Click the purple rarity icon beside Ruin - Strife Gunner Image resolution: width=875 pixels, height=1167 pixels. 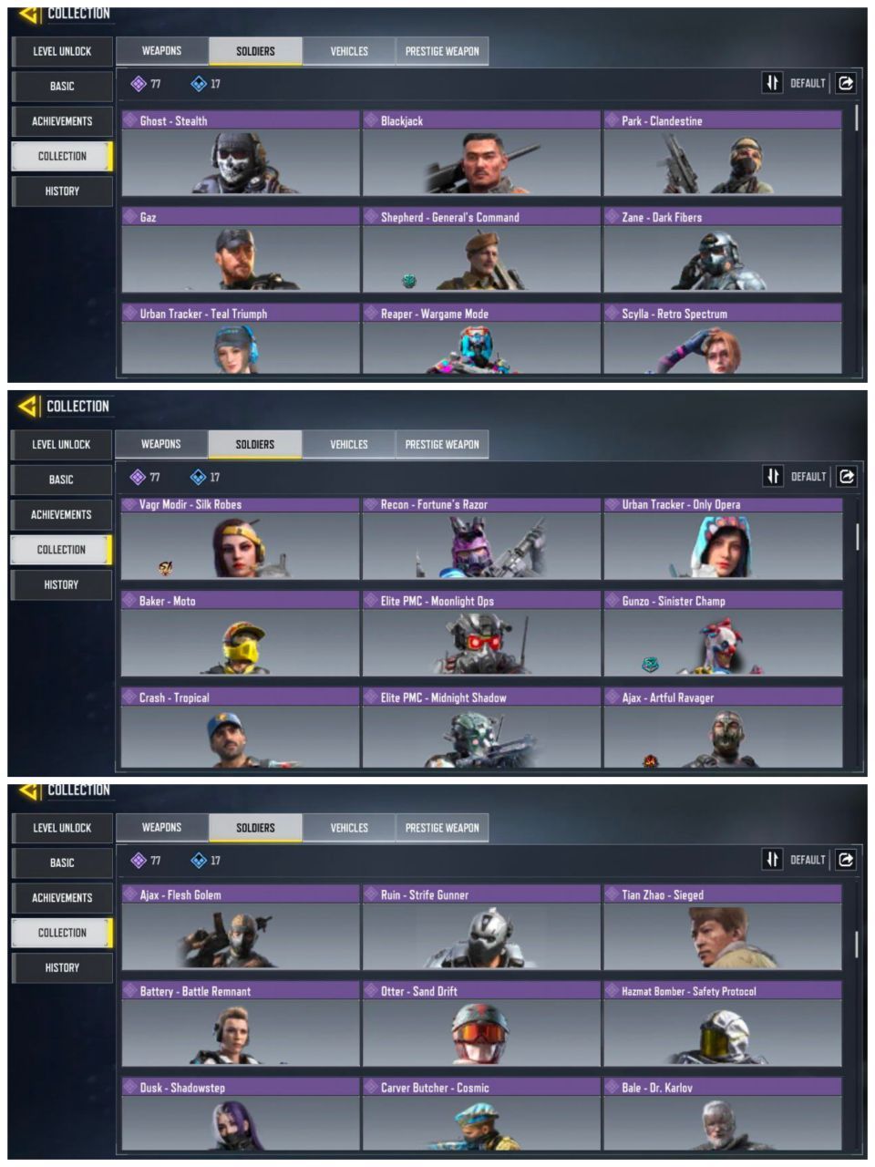click(371, 894)
